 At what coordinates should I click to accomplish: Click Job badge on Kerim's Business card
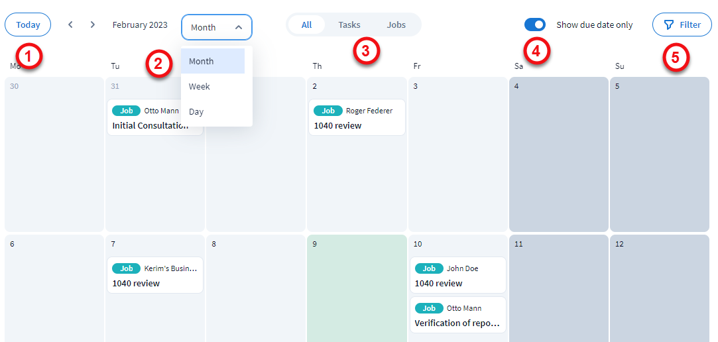click(x=126, y=268)
